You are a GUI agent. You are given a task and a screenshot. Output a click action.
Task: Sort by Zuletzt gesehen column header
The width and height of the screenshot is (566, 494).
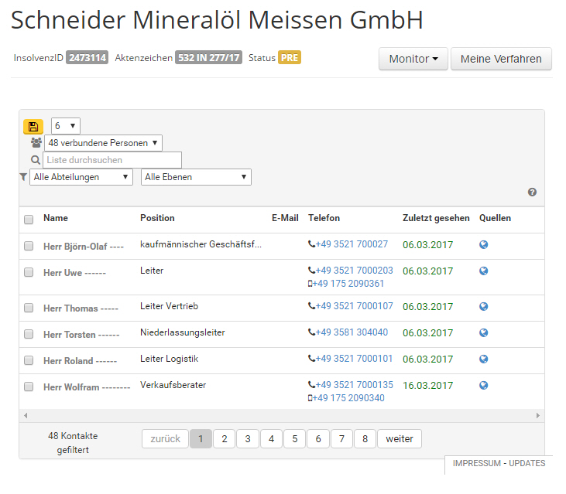pyautogui.click(x=436, y=218)
